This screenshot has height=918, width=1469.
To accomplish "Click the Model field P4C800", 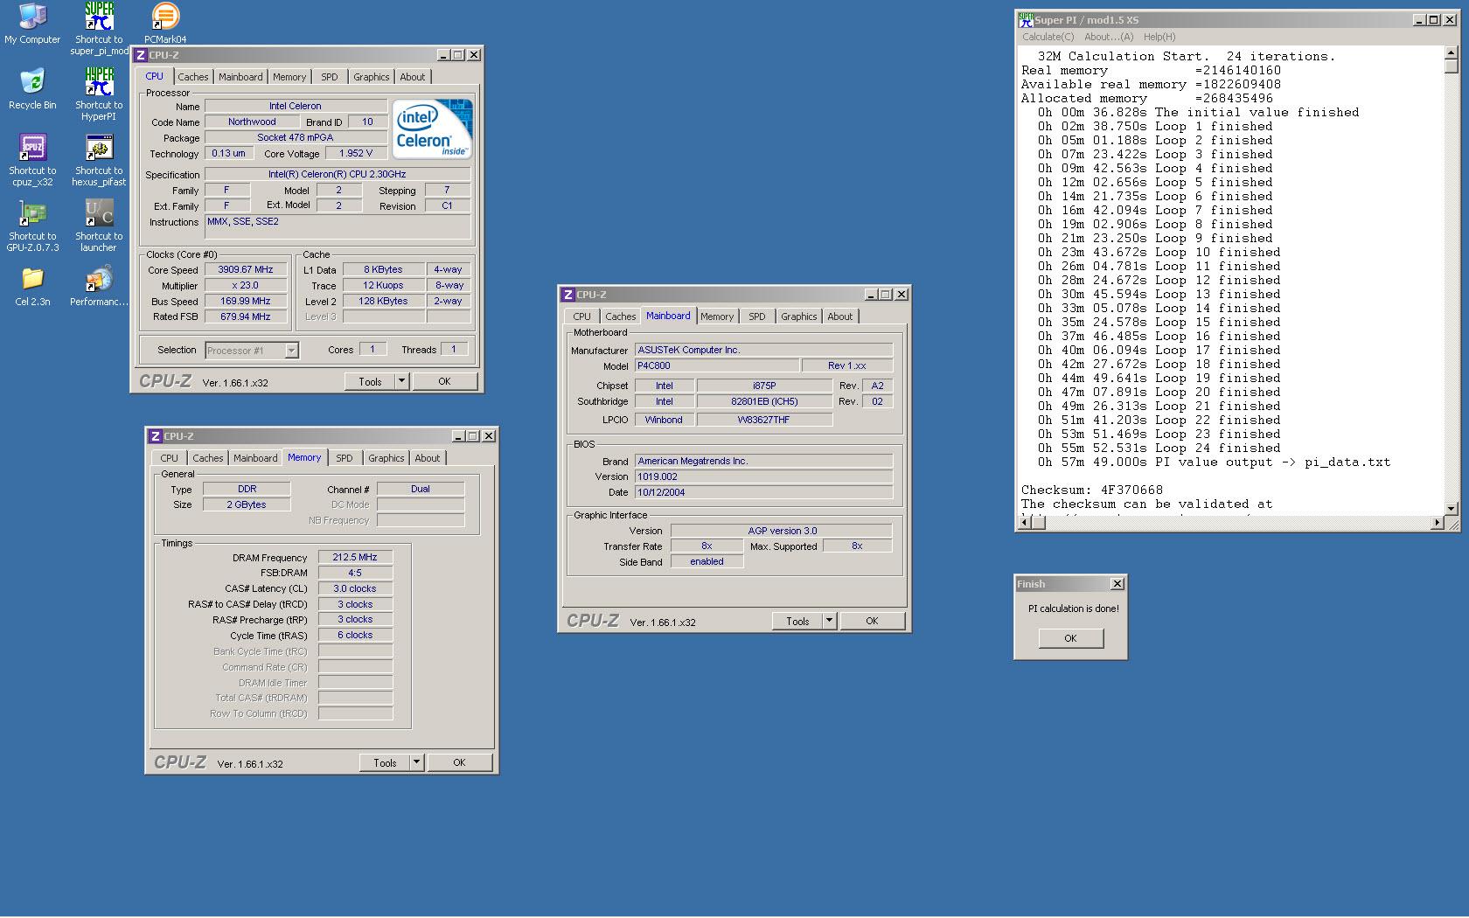I will coord(717,365).
